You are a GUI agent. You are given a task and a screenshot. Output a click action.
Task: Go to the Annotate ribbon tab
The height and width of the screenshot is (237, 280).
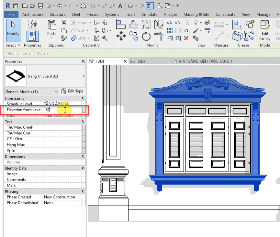[150, 15]
